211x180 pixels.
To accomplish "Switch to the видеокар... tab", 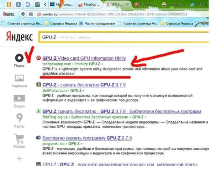I will pos(174,5).
